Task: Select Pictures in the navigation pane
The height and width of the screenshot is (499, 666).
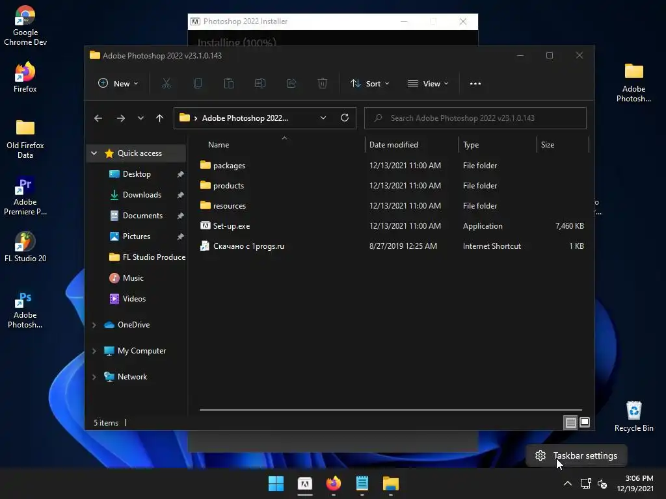Action: (x=137, y=237)
